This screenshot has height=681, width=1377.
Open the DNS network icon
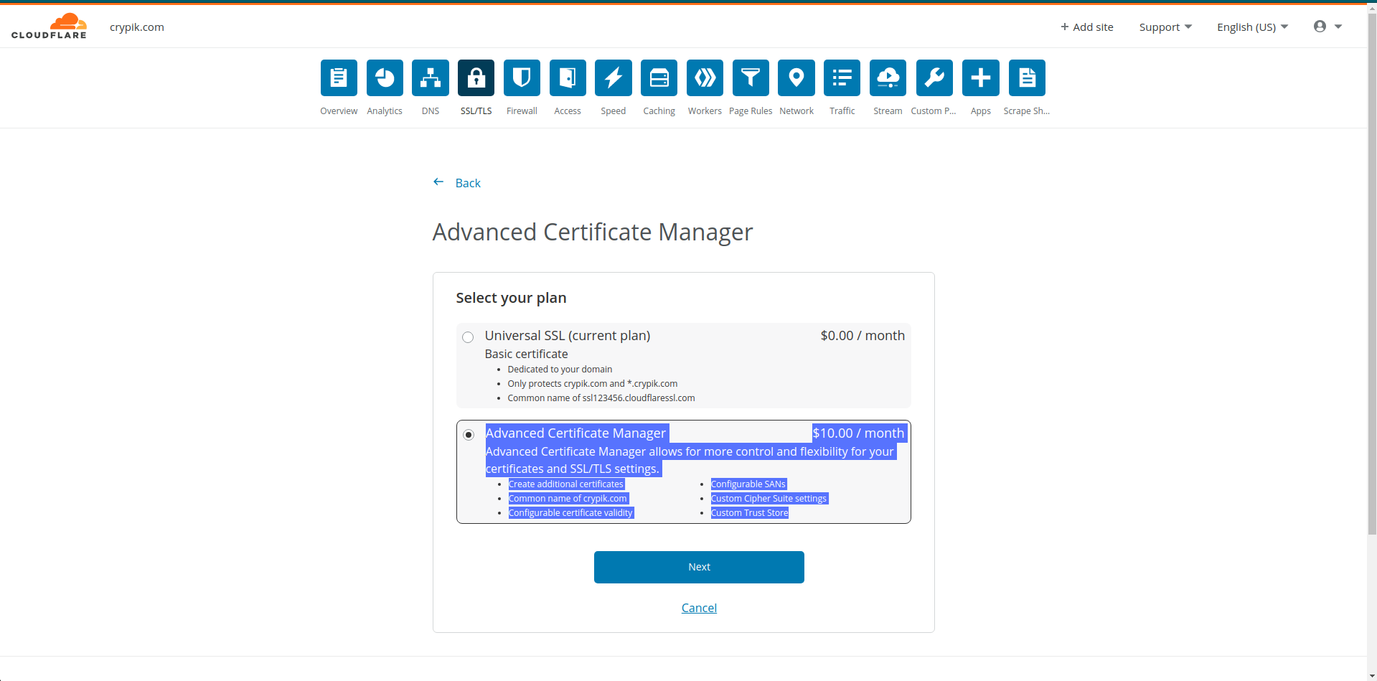[431, 78]
